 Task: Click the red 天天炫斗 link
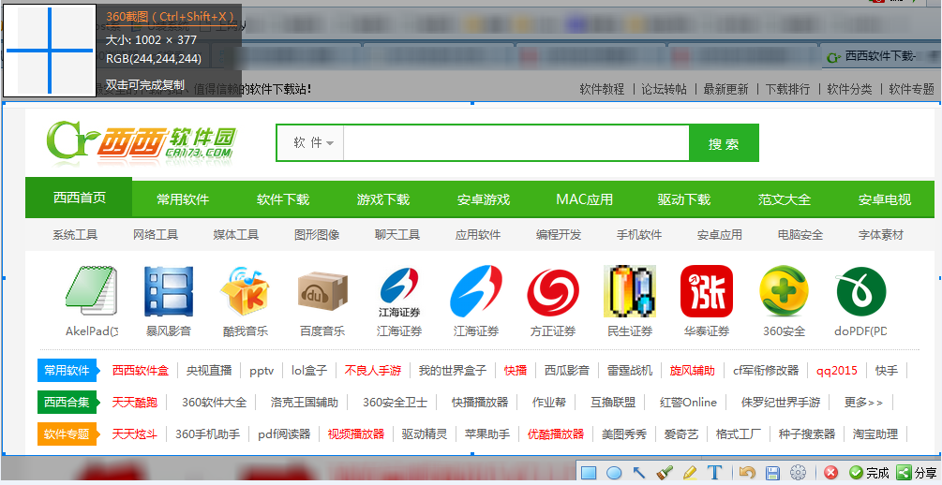[135, 434]
